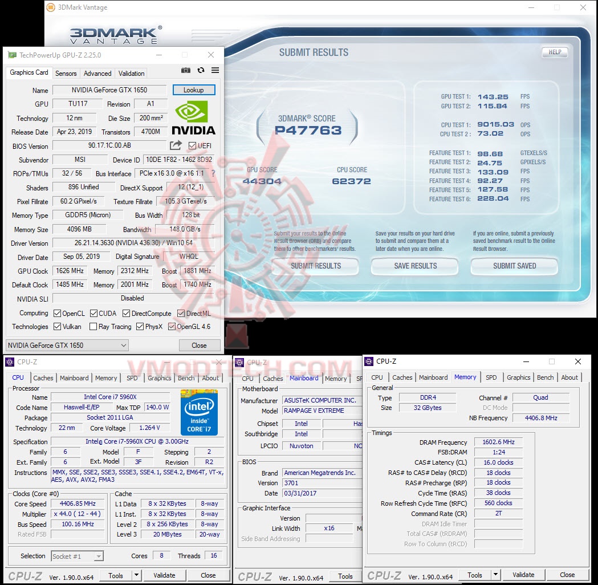
Task: Click the Intel Core i7 badge in CPU-Z
Action: tap(199, 413)
